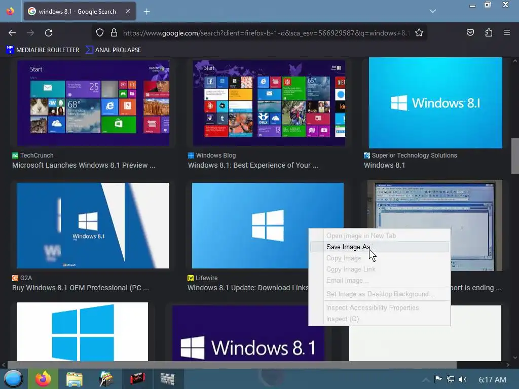The height and width of the screenshot is (389, 519).
Task: Open TechCrunch Windows 8.1 Start screen thumbnail
Action: (x=93, y=103)
